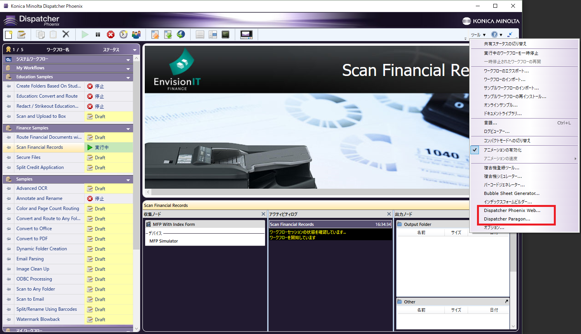Image resolution: width=581 pixels, height=334 pixels.
Task: Switch to the list view icon
Action: (200, 34)
